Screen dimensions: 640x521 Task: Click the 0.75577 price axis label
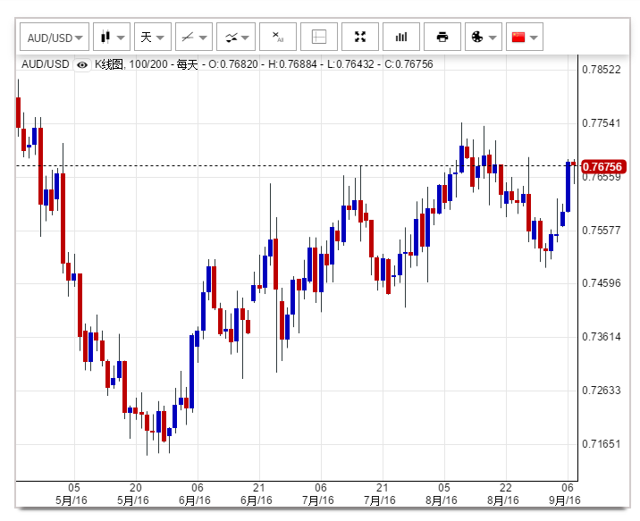click(x=602, y=231)
